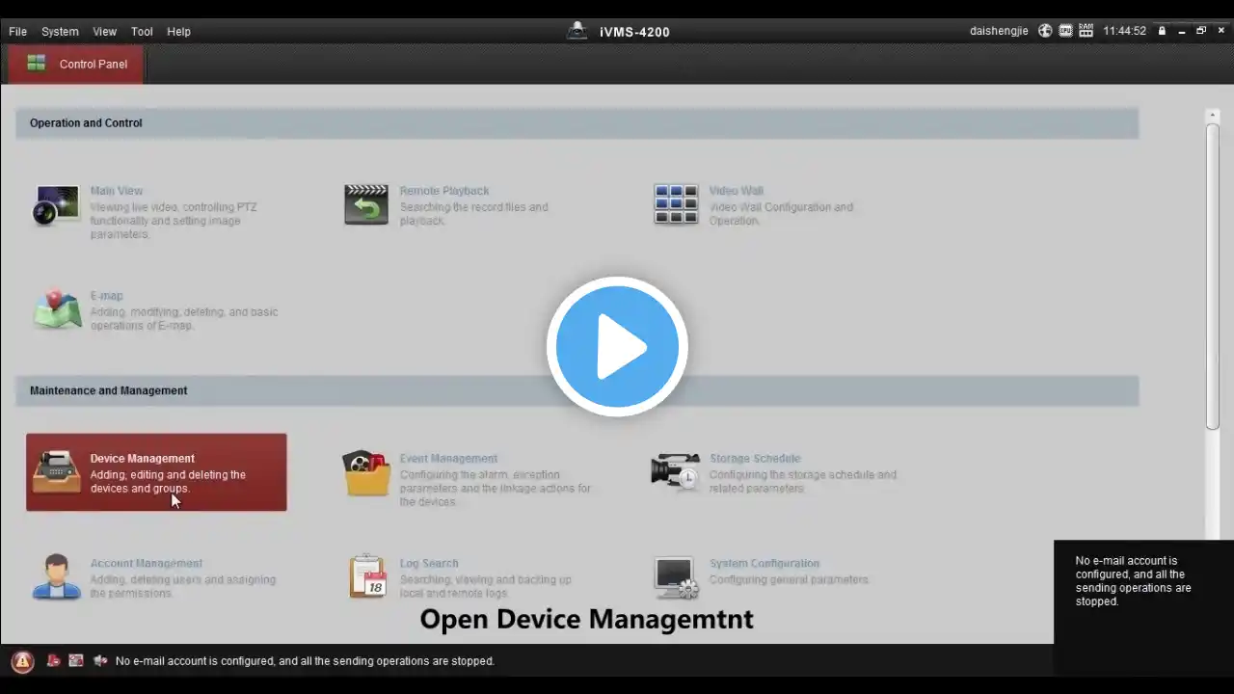Click the alarm warning icon in status bar
The image size is (1234, 694).
(x=22, y=661)
